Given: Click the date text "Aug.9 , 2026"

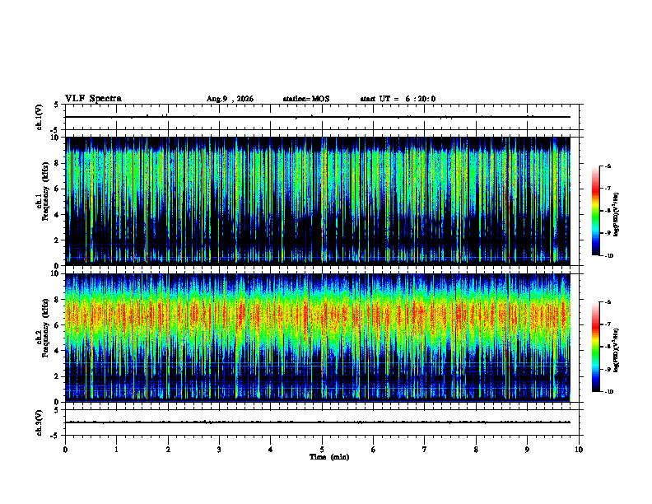Looking at the screenshot, I should point(230,99).
